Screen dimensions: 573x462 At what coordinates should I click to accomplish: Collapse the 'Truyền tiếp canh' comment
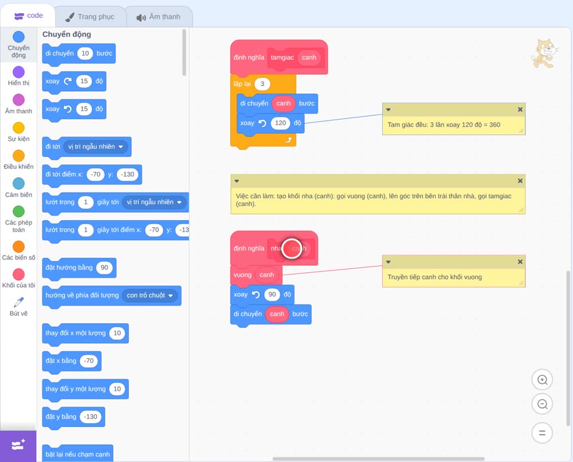[x=388, y=262]
